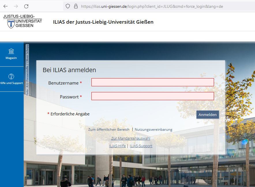This screenshot has height=187, width=255.
Task: Go to Zur Mandantenauswahl
Action: pos(131,138)
